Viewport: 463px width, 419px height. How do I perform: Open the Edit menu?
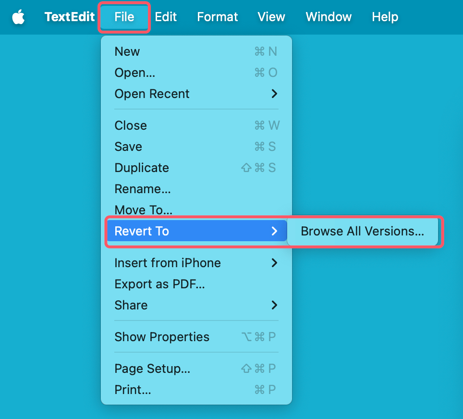point(166,17)
